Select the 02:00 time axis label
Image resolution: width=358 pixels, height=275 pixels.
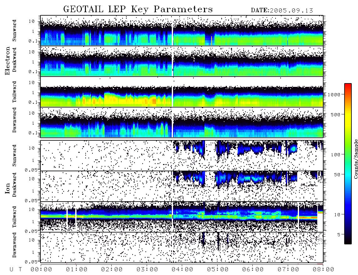(112, 270)
